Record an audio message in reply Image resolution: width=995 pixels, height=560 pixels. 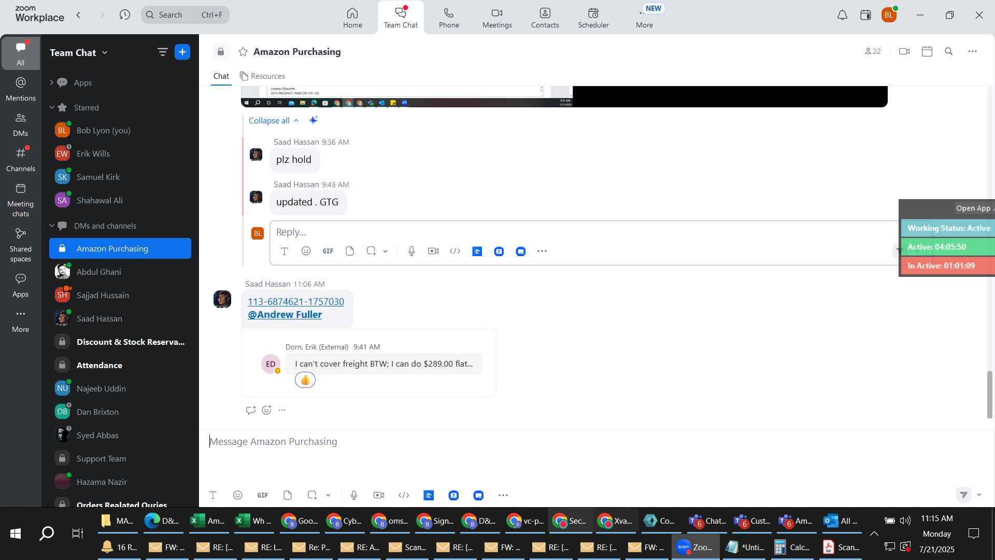pos(411,251)
